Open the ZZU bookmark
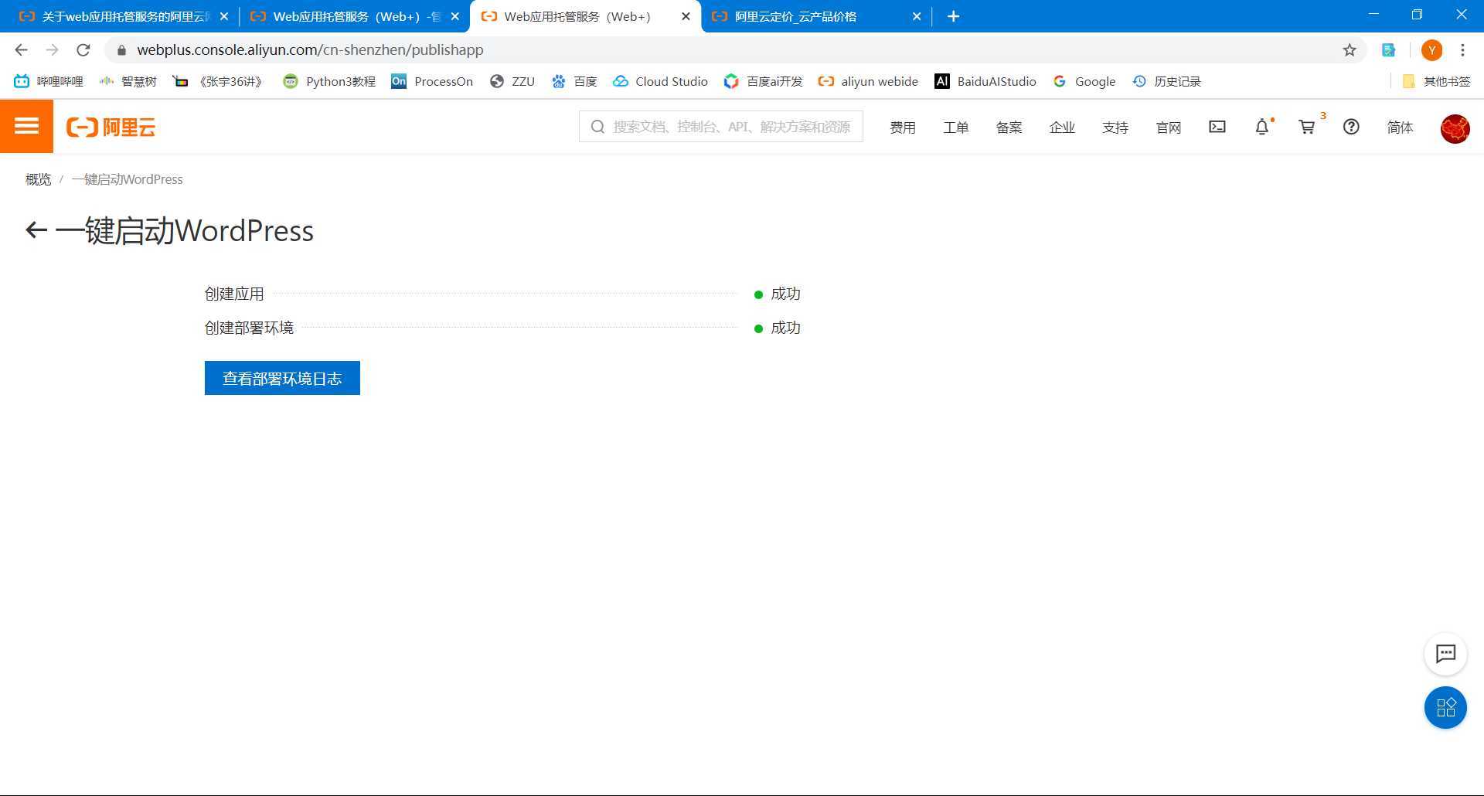The image size is (1484, 796). (512, 81)
